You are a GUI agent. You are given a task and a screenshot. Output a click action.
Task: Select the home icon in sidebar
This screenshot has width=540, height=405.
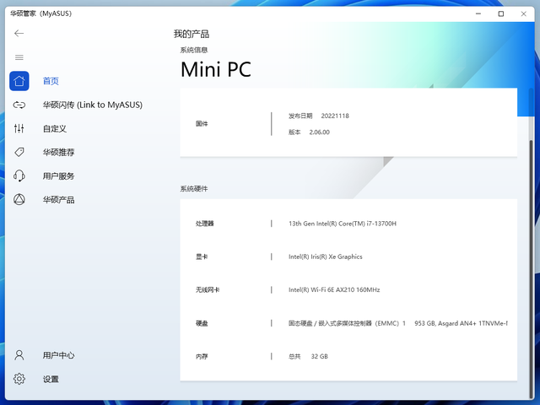point(19,81)
